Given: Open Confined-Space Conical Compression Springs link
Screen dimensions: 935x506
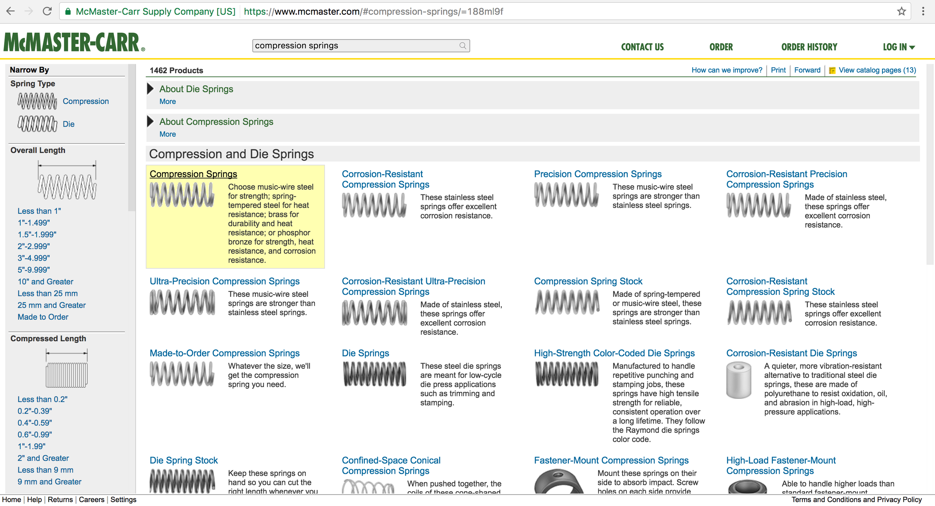Looking at the screenshot, I should [391, 465].
